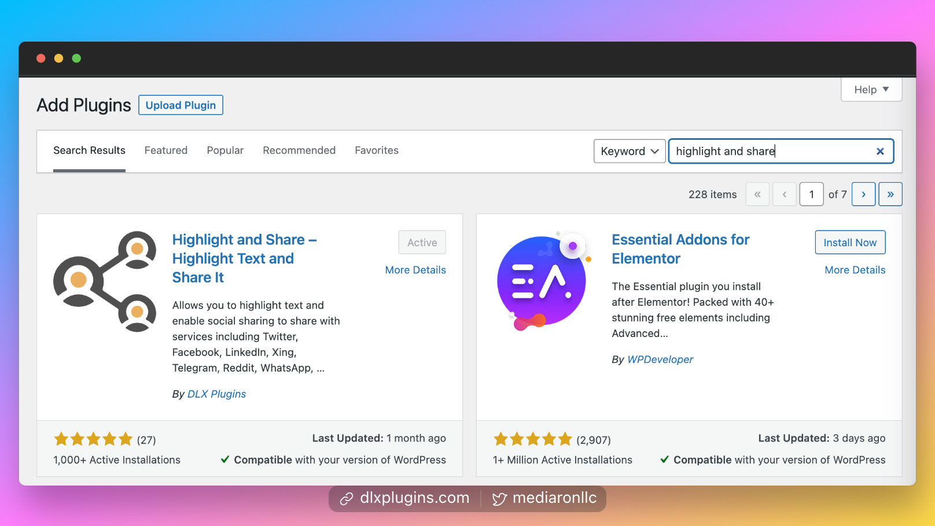Click the Add Plugins page heading
The height and width of the screenshot is (526, 935).
[84, 105]
